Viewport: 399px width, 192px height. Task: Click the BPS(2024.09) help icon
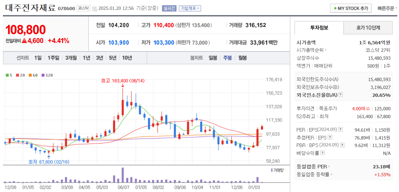(342, 145)
